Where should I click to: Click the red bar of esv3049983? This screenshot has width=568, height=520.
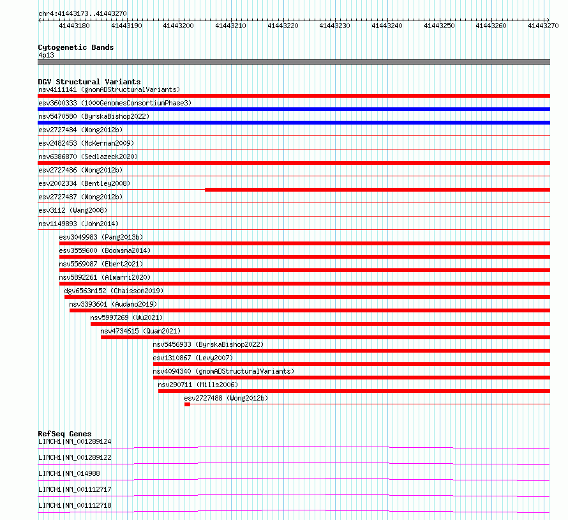tap(304, 243)
